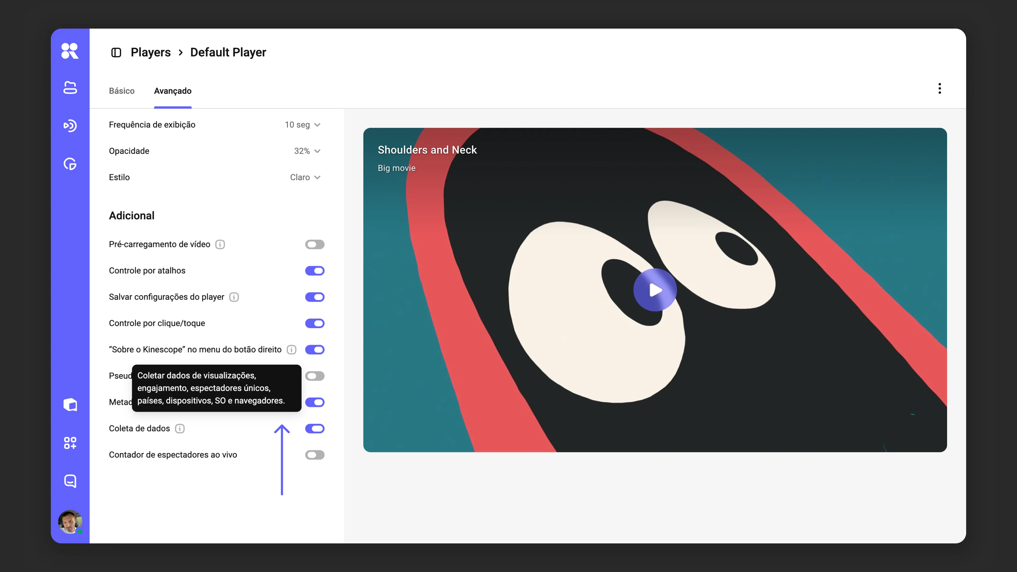Disable Controle por atalhos toggle
The height and width of the screenshot is (572, 1017).
[x=315, y=271]
